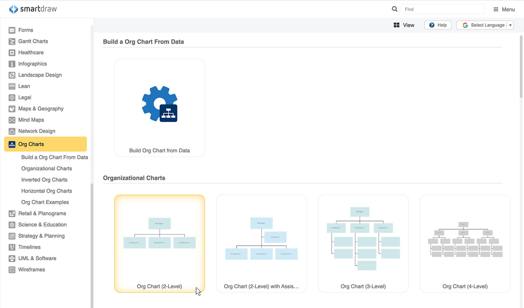Viewport: 524px width, 308px height.
Task: Click the Legal scales icon
Action: (x=12, y=97)
